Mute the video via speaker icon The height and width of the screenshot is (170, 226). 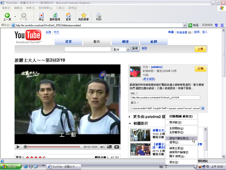coord(102,147)
